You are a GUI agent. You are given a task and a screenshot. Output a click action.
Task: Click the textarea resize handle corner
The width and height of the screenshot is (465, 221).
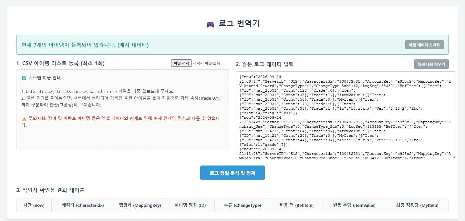tap(454, 157)
